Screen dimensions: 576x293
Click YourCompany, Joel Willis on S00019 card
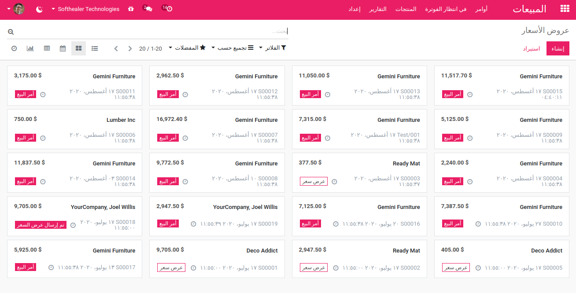[245, 207]
